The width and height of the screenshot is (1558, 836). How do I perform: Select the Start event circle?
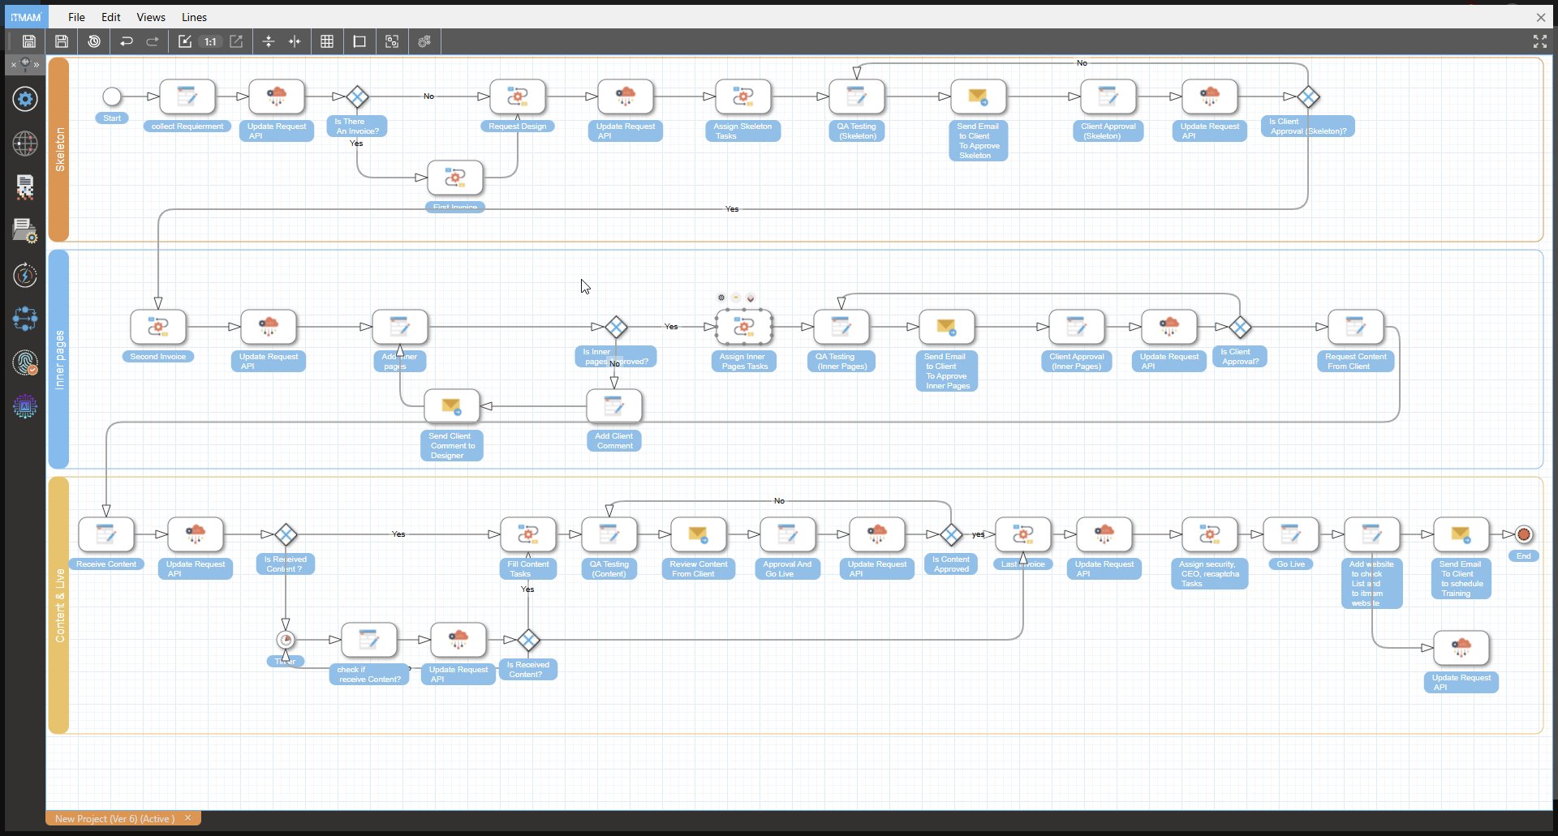pyautogui.click(x=112, y=96)
